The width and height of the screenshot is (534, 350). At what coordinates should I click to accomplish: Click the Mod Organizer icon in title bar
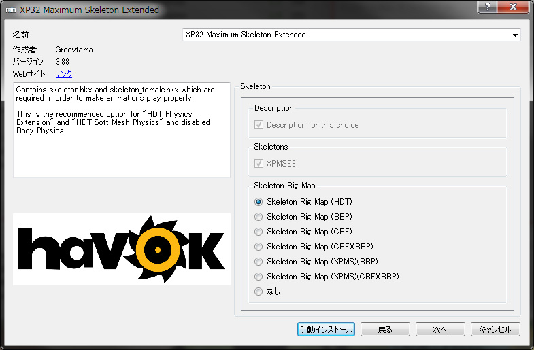click(11, 10)
